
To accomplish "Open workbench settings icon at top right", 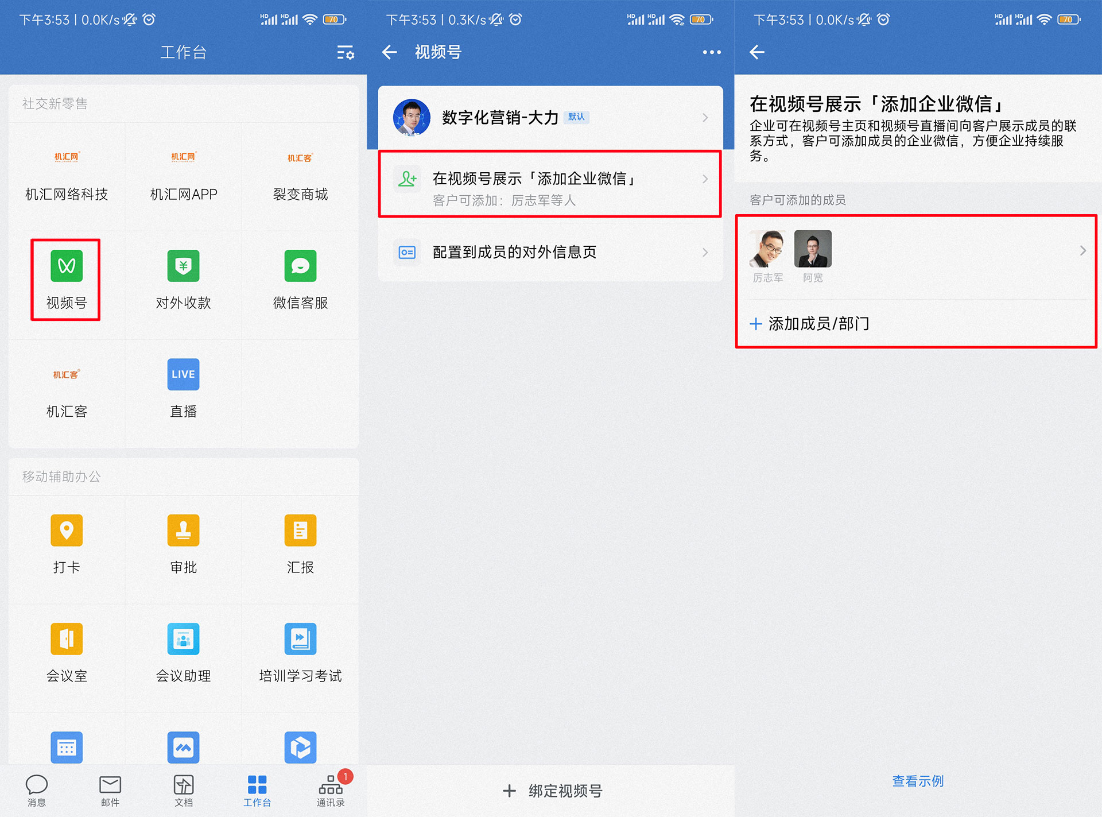I will (x=346, y=52).
